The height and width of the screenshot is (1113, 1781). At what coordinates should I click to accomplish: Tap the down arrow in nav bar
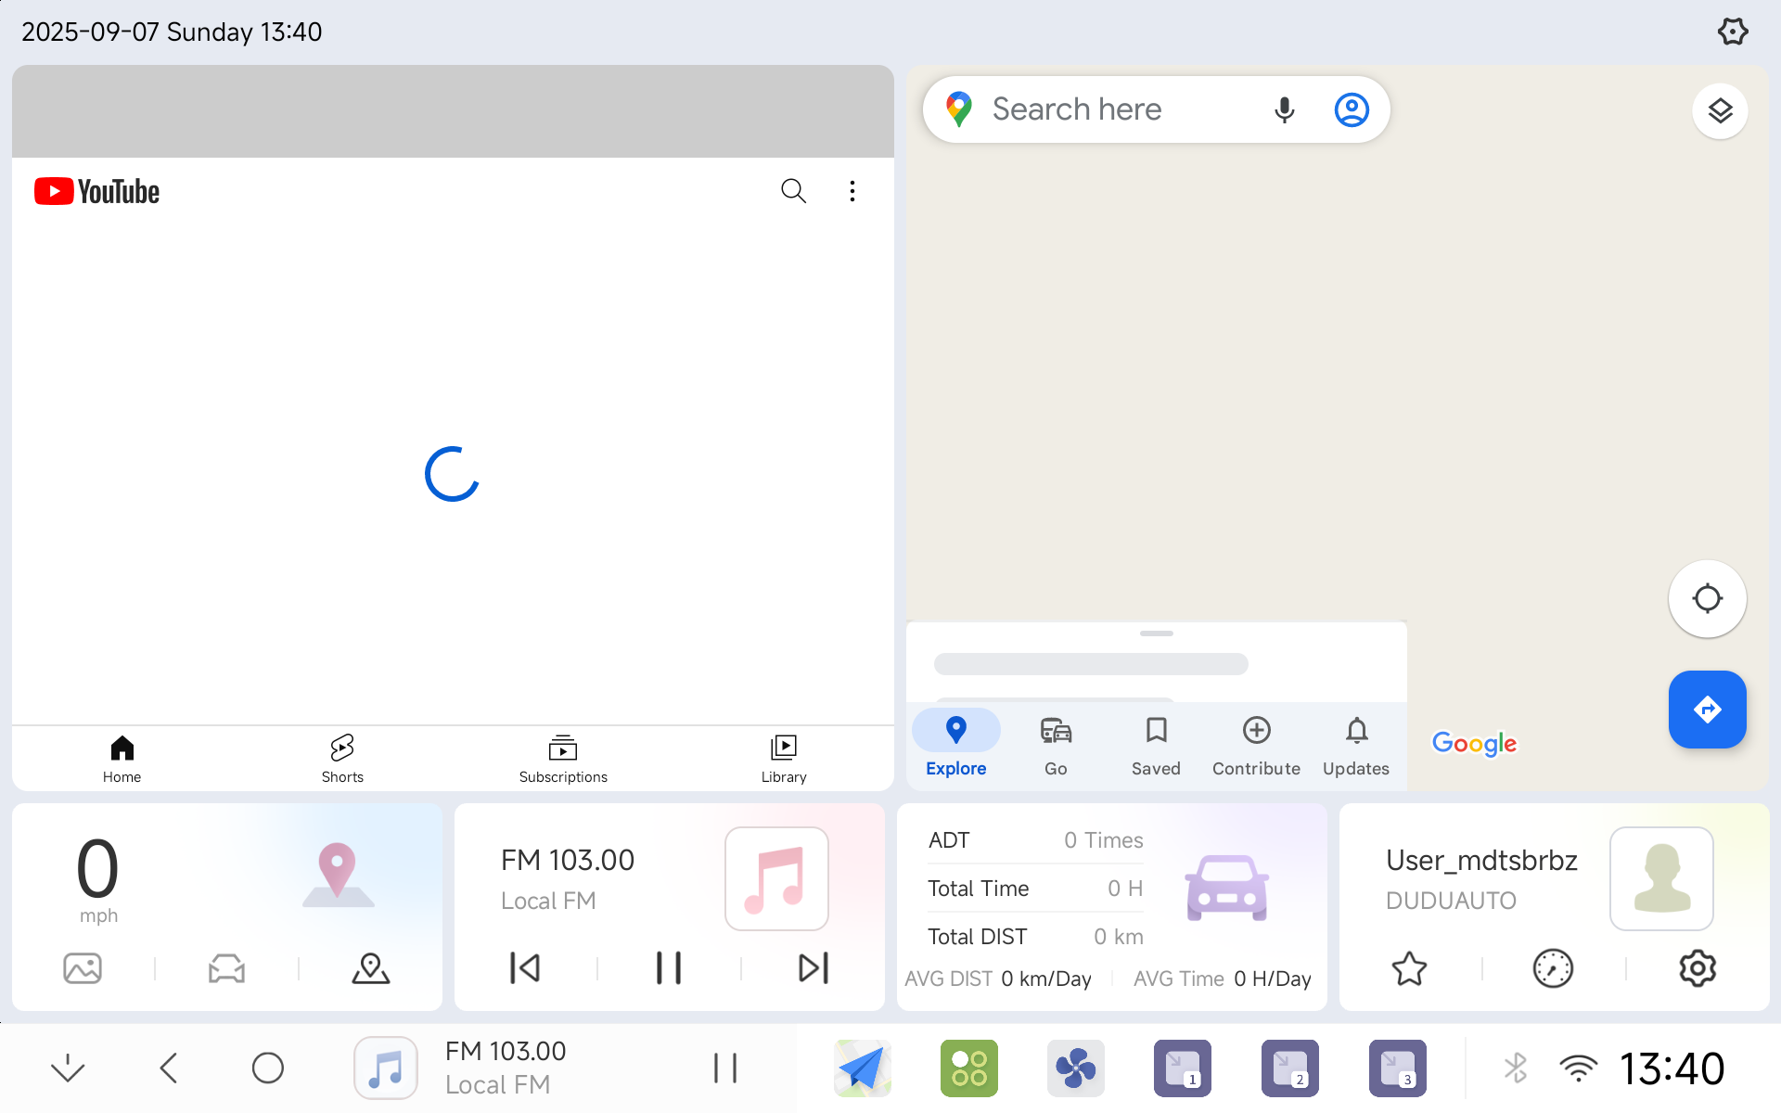[x=68, y=1068]
